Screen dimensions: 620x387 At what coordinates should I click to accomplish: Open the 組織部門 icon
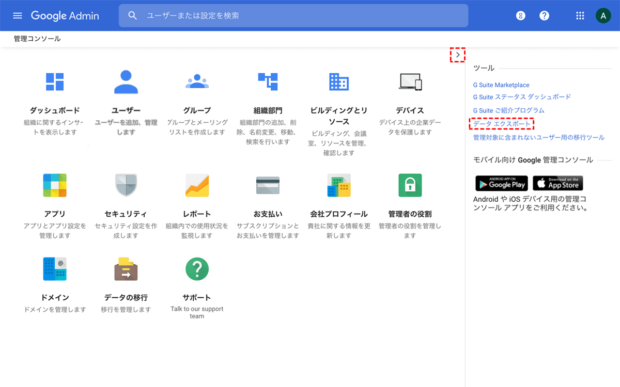pos(268,82)
